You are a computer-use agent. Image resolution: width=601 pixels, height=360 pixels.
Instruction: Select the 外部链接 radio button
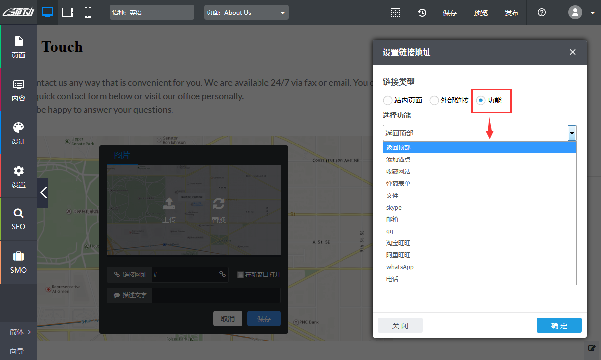[434, 100]
